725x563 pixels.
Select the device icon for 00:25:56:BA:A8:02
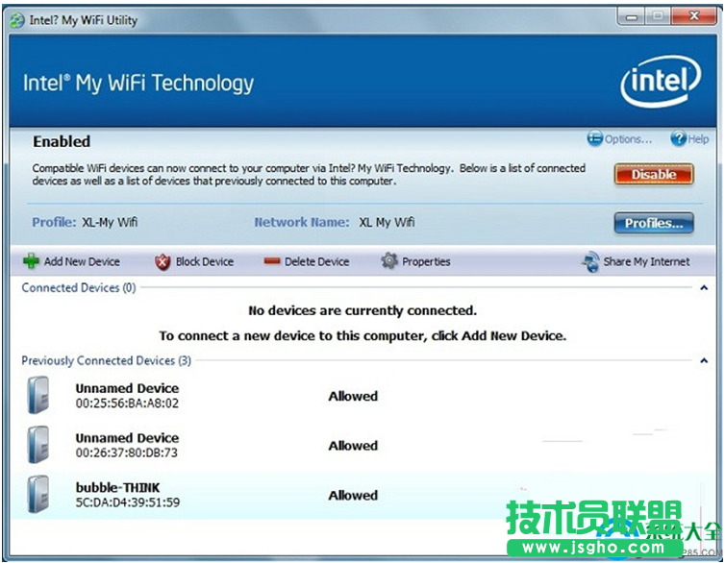(x=38, y=396)
